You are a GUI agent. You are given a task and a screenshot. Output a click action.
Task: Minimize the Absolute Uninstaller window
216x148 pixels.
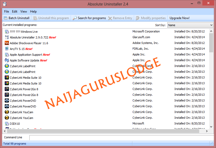click(x=192, y=3)
